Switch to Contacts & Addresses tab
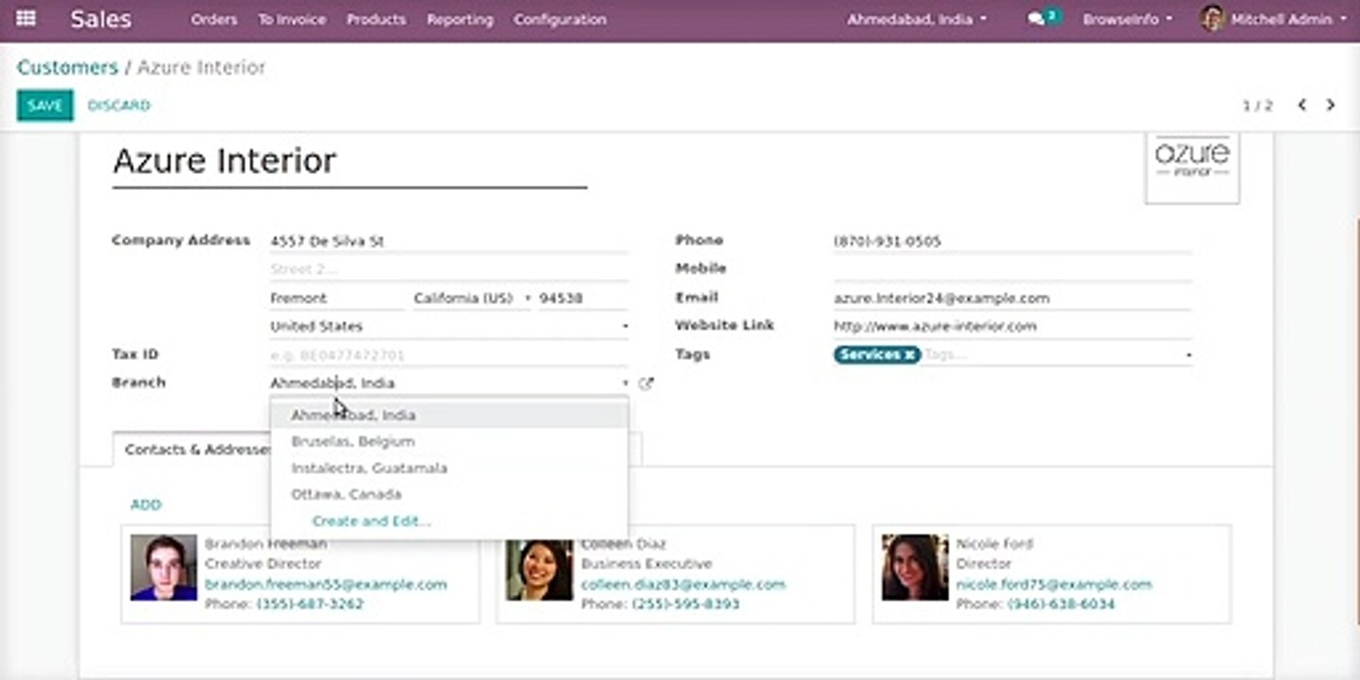The height and width of the screenshot is (680, 1360). (193, 450)
